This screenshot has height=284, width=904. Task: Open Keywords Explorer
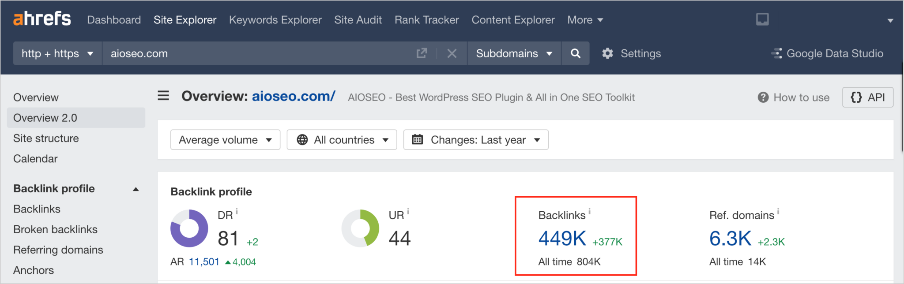275,20
